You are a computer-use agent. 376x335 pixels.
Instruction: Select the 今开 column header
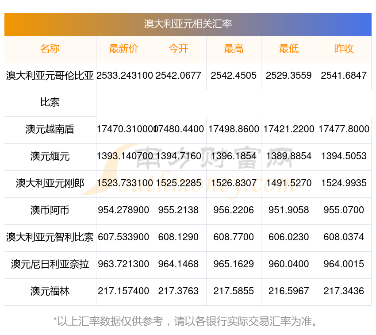(178, 49)
